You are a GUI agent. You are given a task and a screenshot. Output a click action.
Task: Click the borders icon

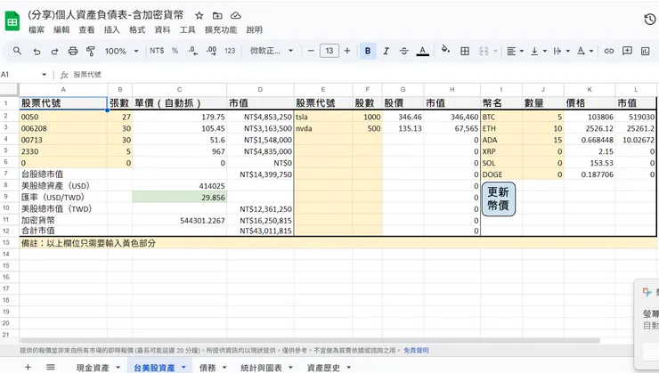coord(465,51)
